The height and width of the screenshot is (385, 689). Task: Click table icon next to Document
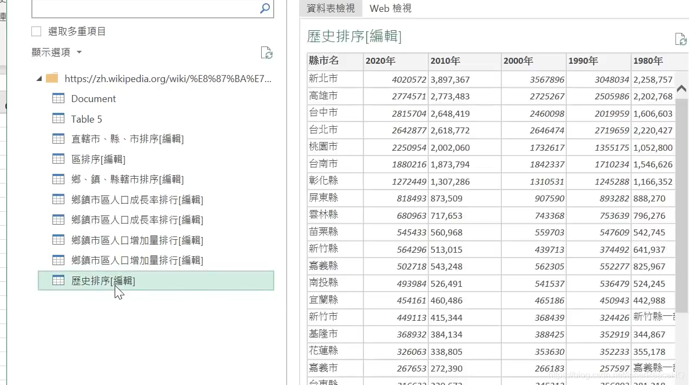point(58,98)
